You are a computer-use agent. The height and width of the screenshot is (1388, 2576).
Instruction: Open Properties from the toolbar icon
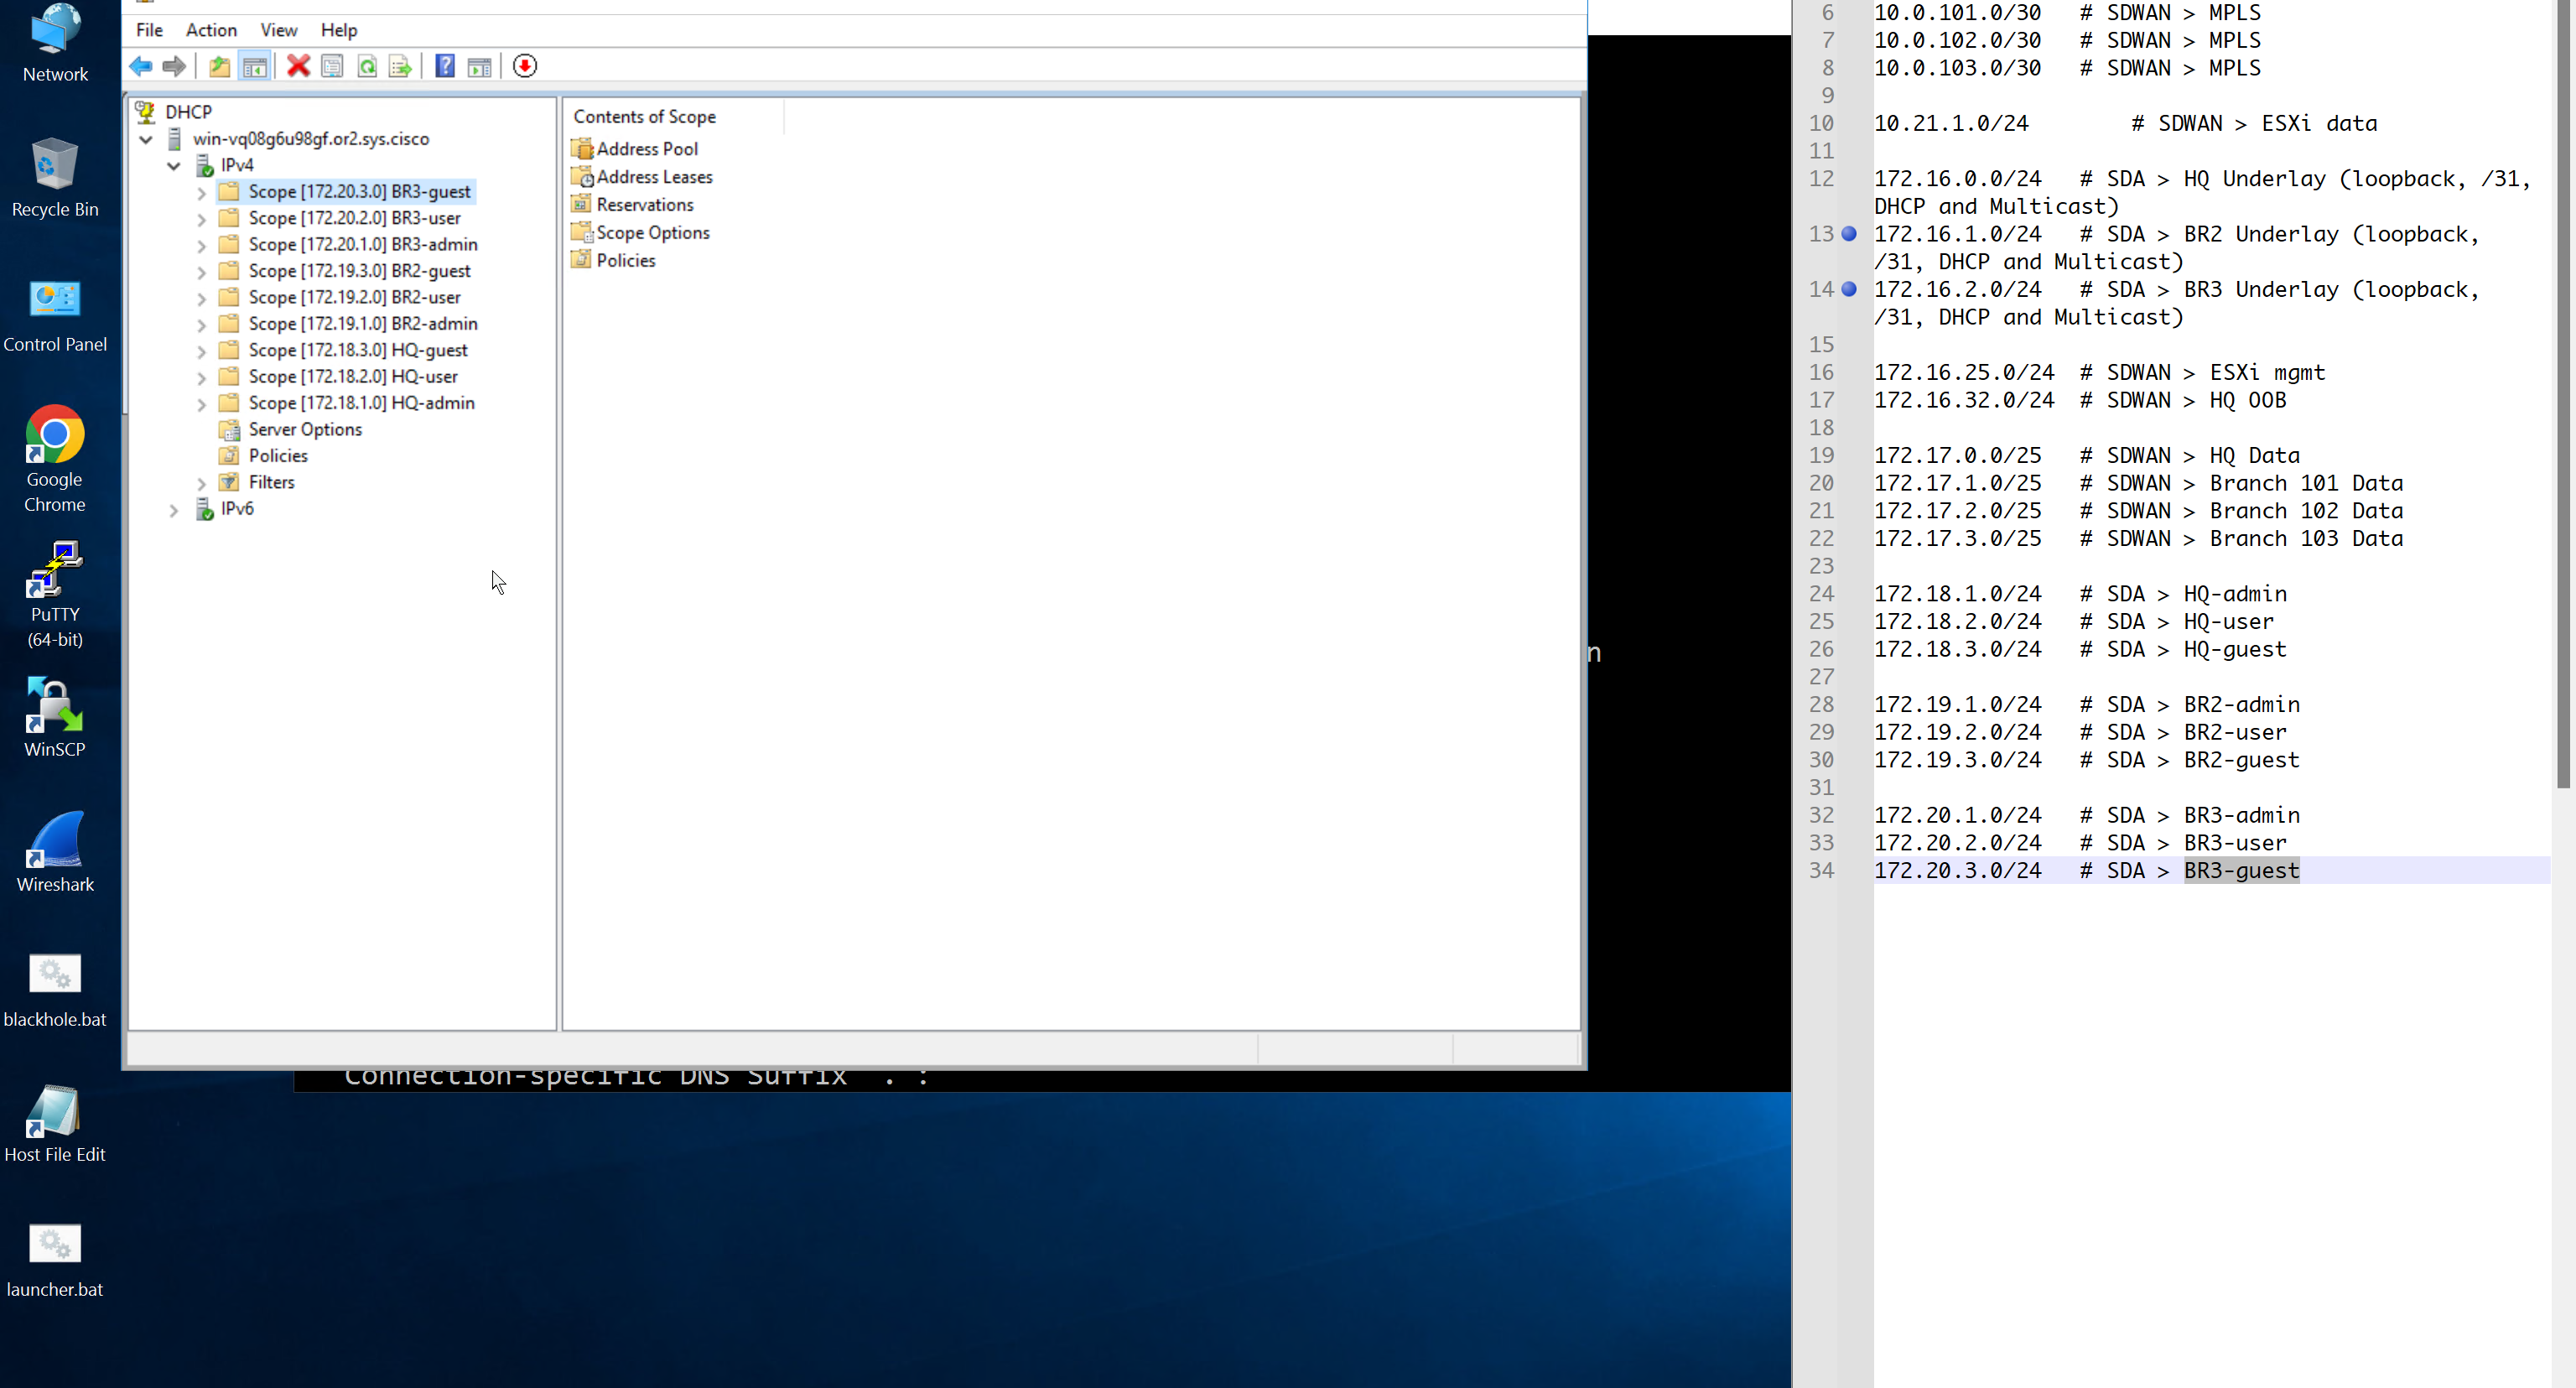(332, 66)
